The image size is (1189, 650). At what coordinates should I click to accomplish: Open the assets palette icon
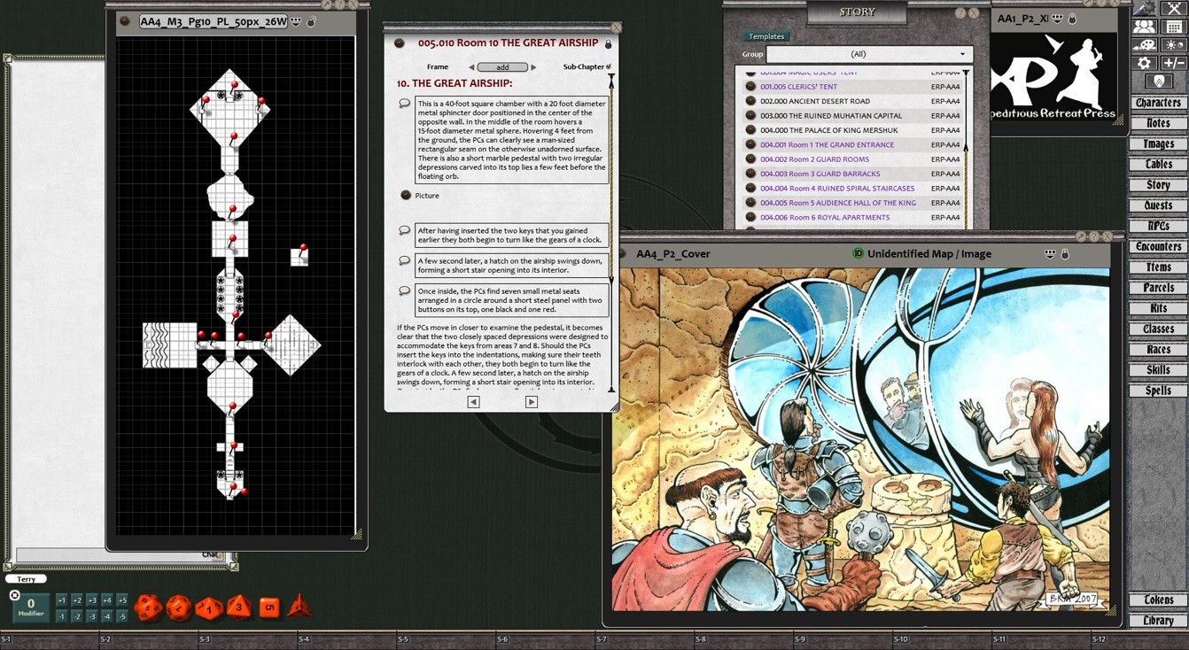[x=1144, y=45]
